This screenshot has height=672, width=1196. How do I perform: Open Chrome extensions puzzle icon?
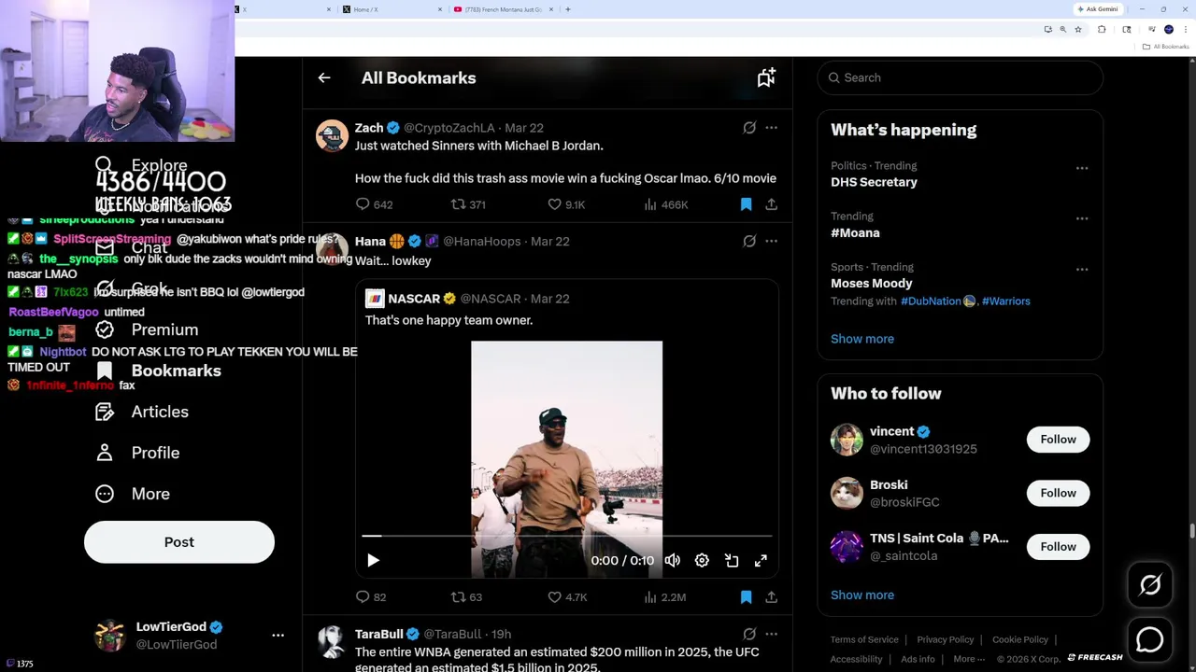tap(1102, 30)
